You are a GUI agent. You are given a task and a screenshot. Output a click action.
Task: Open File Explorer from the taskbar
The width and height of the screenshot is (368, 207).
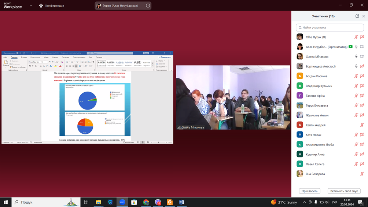point(98,202)
